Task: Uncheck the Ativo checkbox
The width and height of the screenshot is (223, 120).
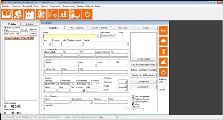Action: coord(133,104)
